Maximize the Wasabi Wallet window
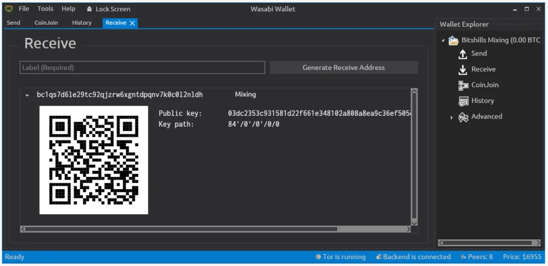This screenshot has height=266, width=548. (527, 9)
